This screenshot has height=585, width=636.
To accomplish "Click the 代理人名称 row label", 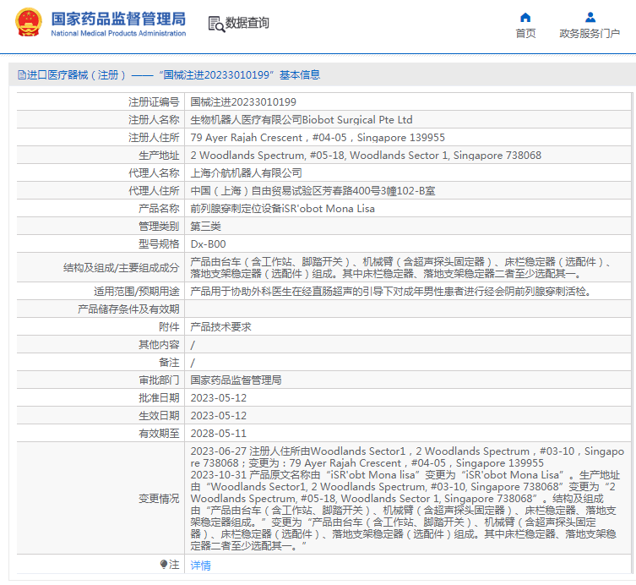I will tap(154, 173).
